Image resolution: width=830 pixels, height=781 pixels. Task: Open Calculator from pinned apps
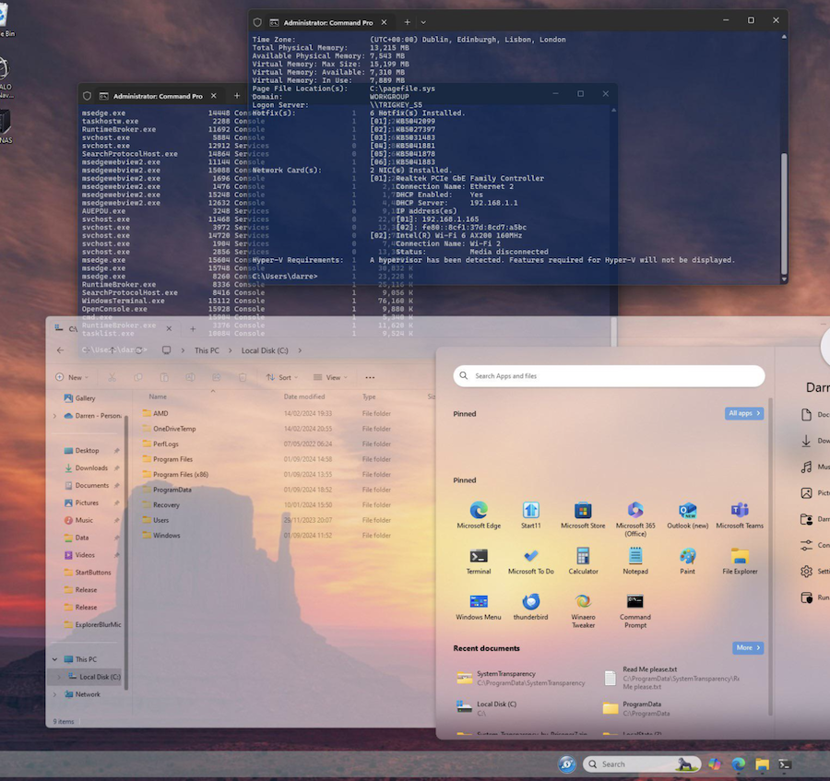pos(583,561)
